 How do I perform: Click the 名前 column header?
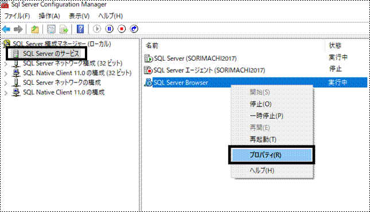coord(152,46)
